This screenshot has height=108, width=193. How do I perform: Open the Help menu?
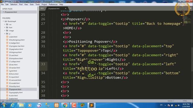pyautogui.click(x=61, y=4)
